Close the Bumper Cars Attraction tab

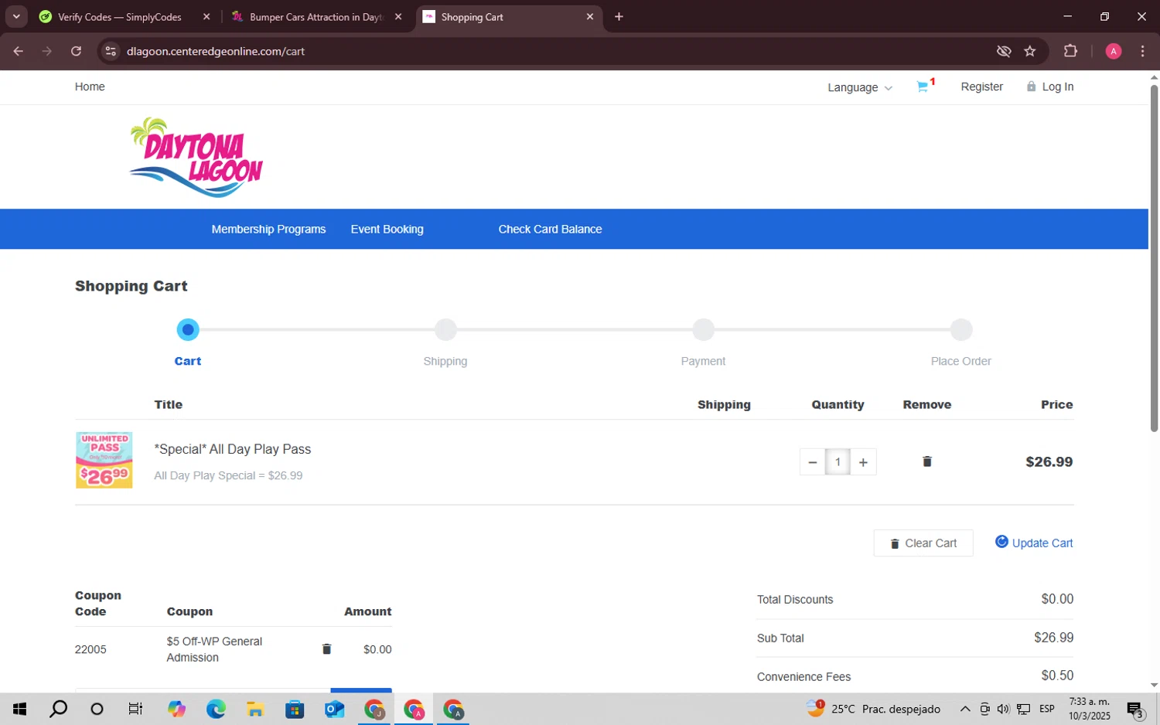[x=398, y=17]
